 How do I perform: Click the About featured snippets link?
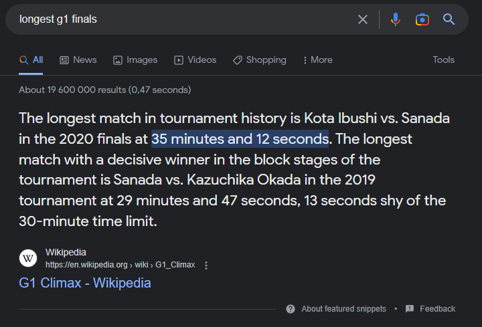[x=343, y=309]
